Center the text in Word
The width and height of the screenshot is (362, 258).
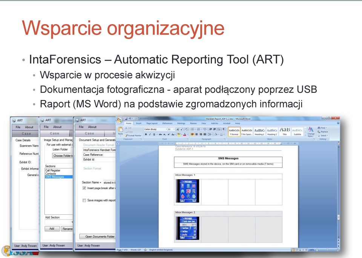tap(196, 134)
